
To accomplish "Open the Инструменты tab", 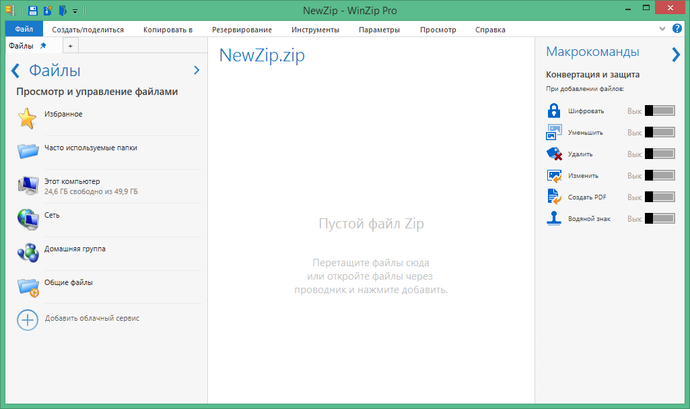I will pyautogui.click(x=315, y=30).
